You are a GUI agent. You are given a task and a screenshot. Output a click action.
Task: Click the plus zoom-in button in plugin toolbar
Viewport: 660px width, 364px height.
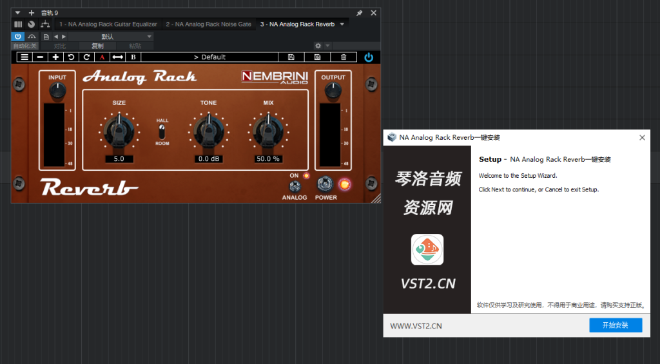coord(55,57)
